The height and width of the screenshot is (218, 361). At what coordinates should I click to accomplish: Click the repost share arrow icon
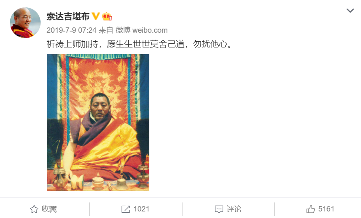coord(126,209)
